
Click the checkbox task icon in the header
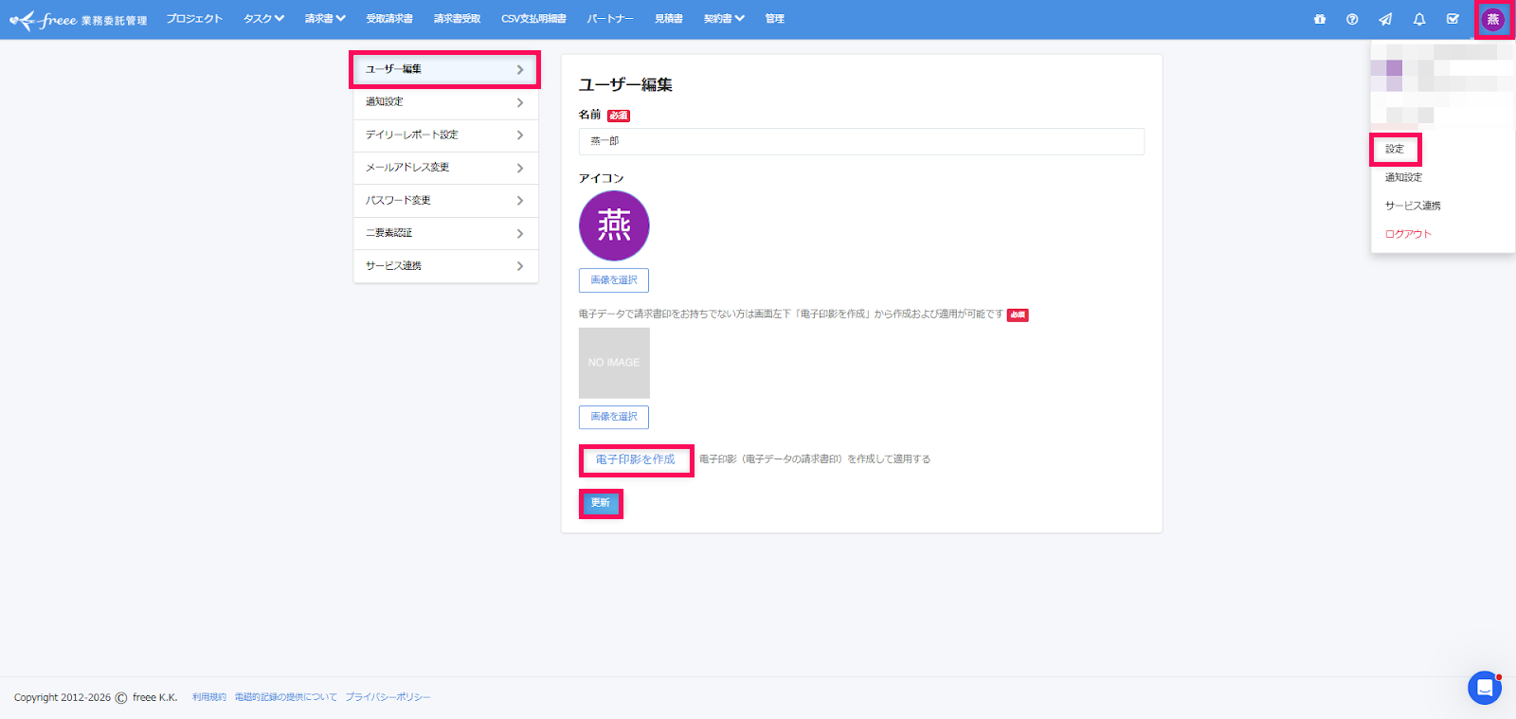(1453, 19)
